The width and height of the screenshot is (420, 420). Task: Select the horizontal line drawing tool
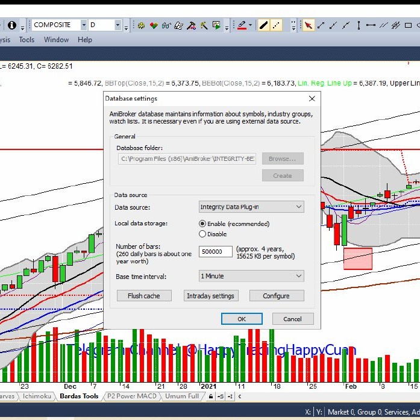[371, 25]
